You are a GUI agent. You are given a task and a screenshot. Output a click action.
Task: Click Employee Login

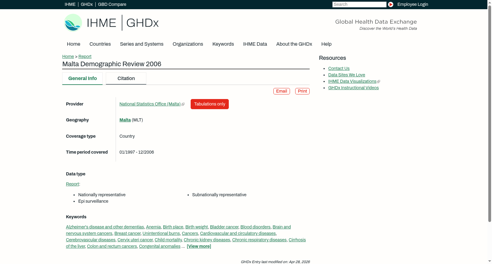pos(413,4)
